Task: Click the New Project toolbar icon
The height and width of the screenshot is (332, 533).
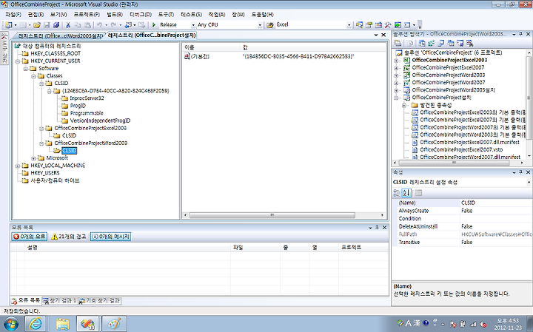Action: tap(8, 25)
